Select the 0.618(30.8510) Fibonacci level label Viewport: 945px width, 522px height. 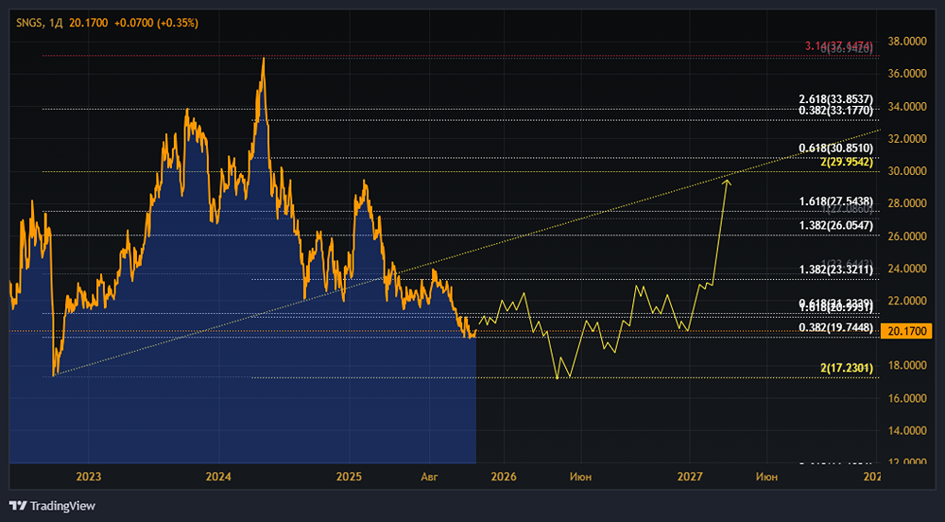point(835,148)
